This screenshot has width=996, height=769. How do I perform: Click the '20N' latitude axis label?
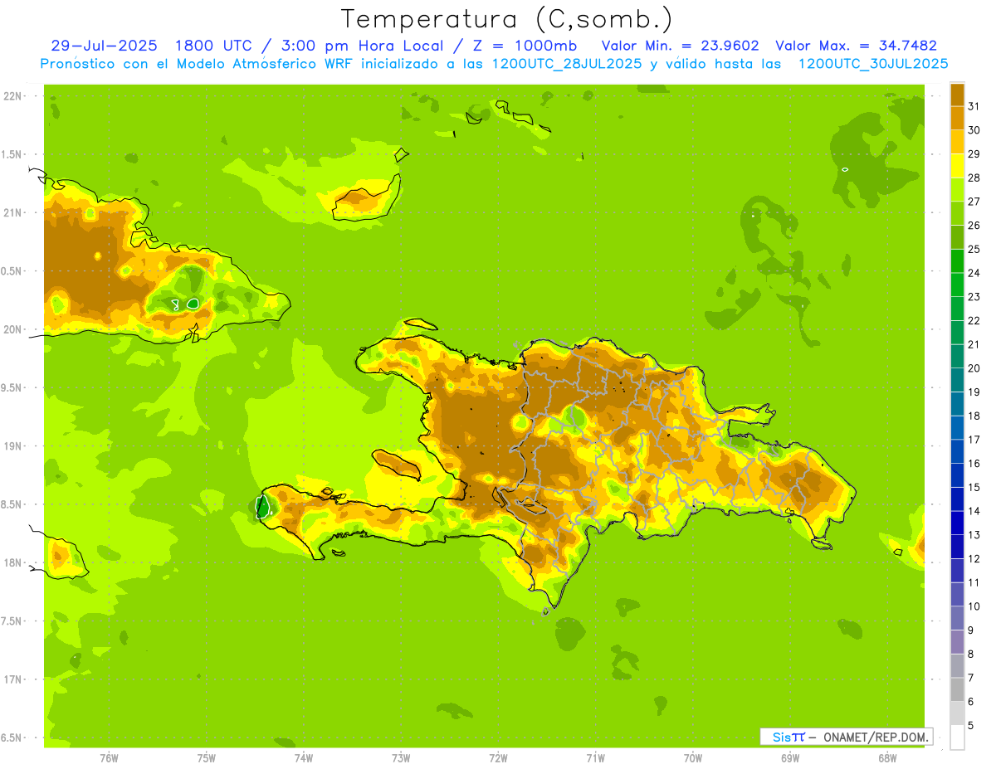click(12, 329)
